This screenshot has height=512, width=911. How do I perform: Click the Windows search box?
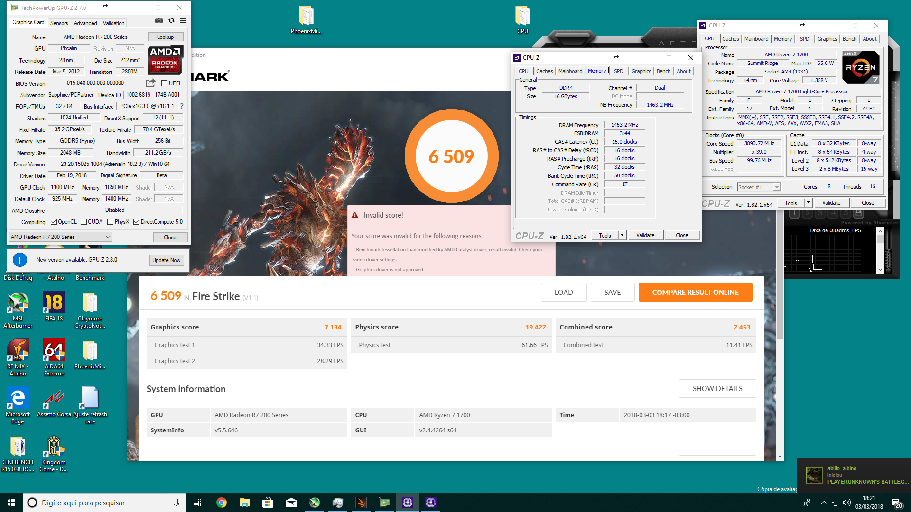click(x=104, y=503)
